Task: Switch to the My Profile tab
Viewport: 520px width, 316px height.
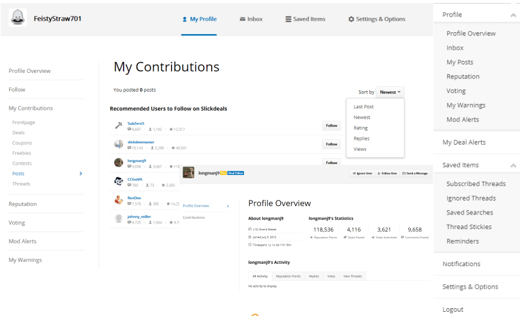Action: coord(199,19)
